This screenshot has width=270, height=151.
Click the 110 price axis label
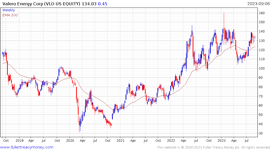click(261, 59)
